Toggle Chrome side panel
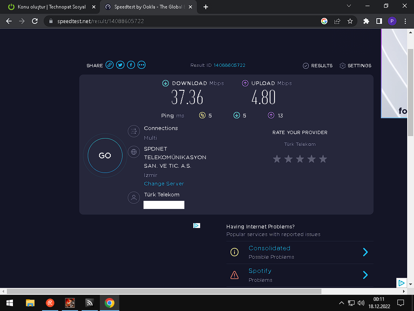The image size is (414, 311). (x=379, y=21)
